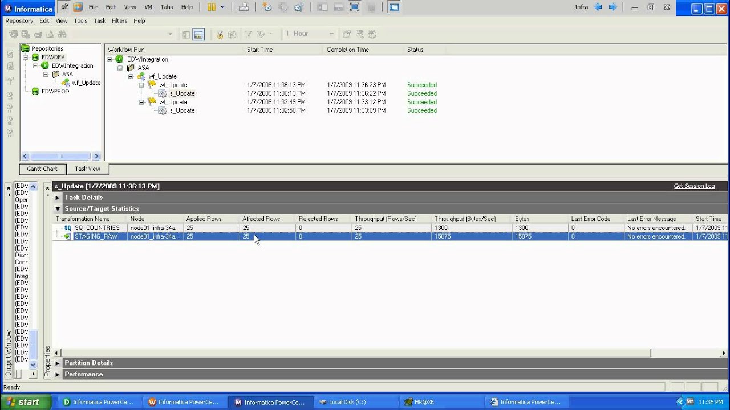This screenshot has height=410, width=730.
Task: Open the time filter Hour dropdown
Action: coord(331,34)
